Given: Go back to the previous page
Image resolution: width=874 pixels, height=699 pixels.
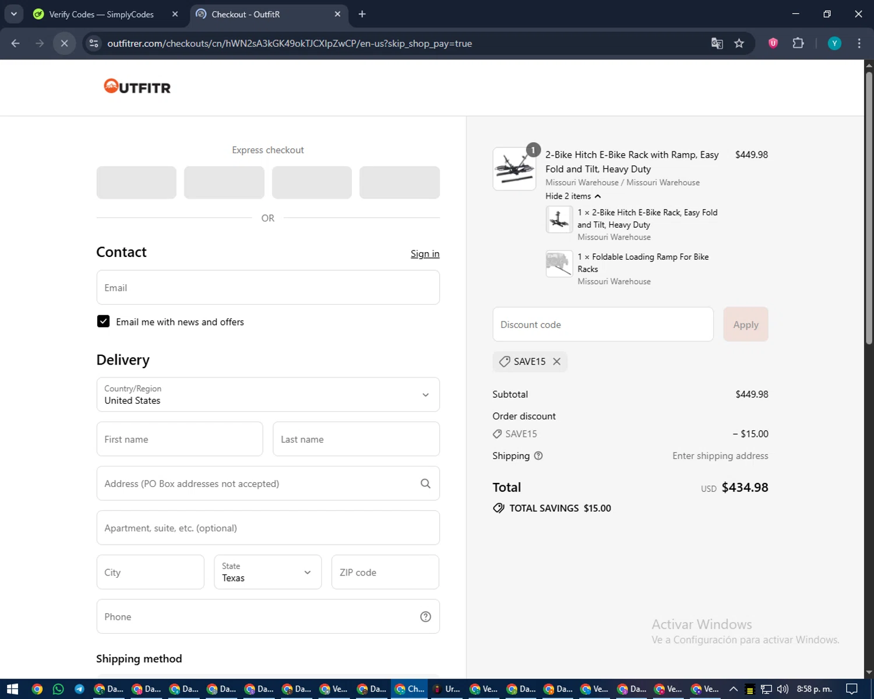Looking at the screenshot, I should pyautogui.click(x=16, y=43).
